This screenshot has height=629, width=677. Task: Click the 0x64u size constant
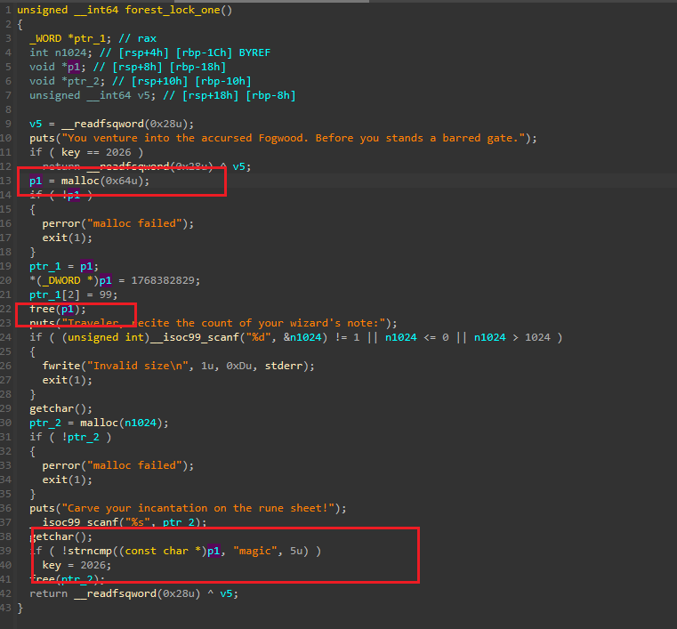(122, 181)
